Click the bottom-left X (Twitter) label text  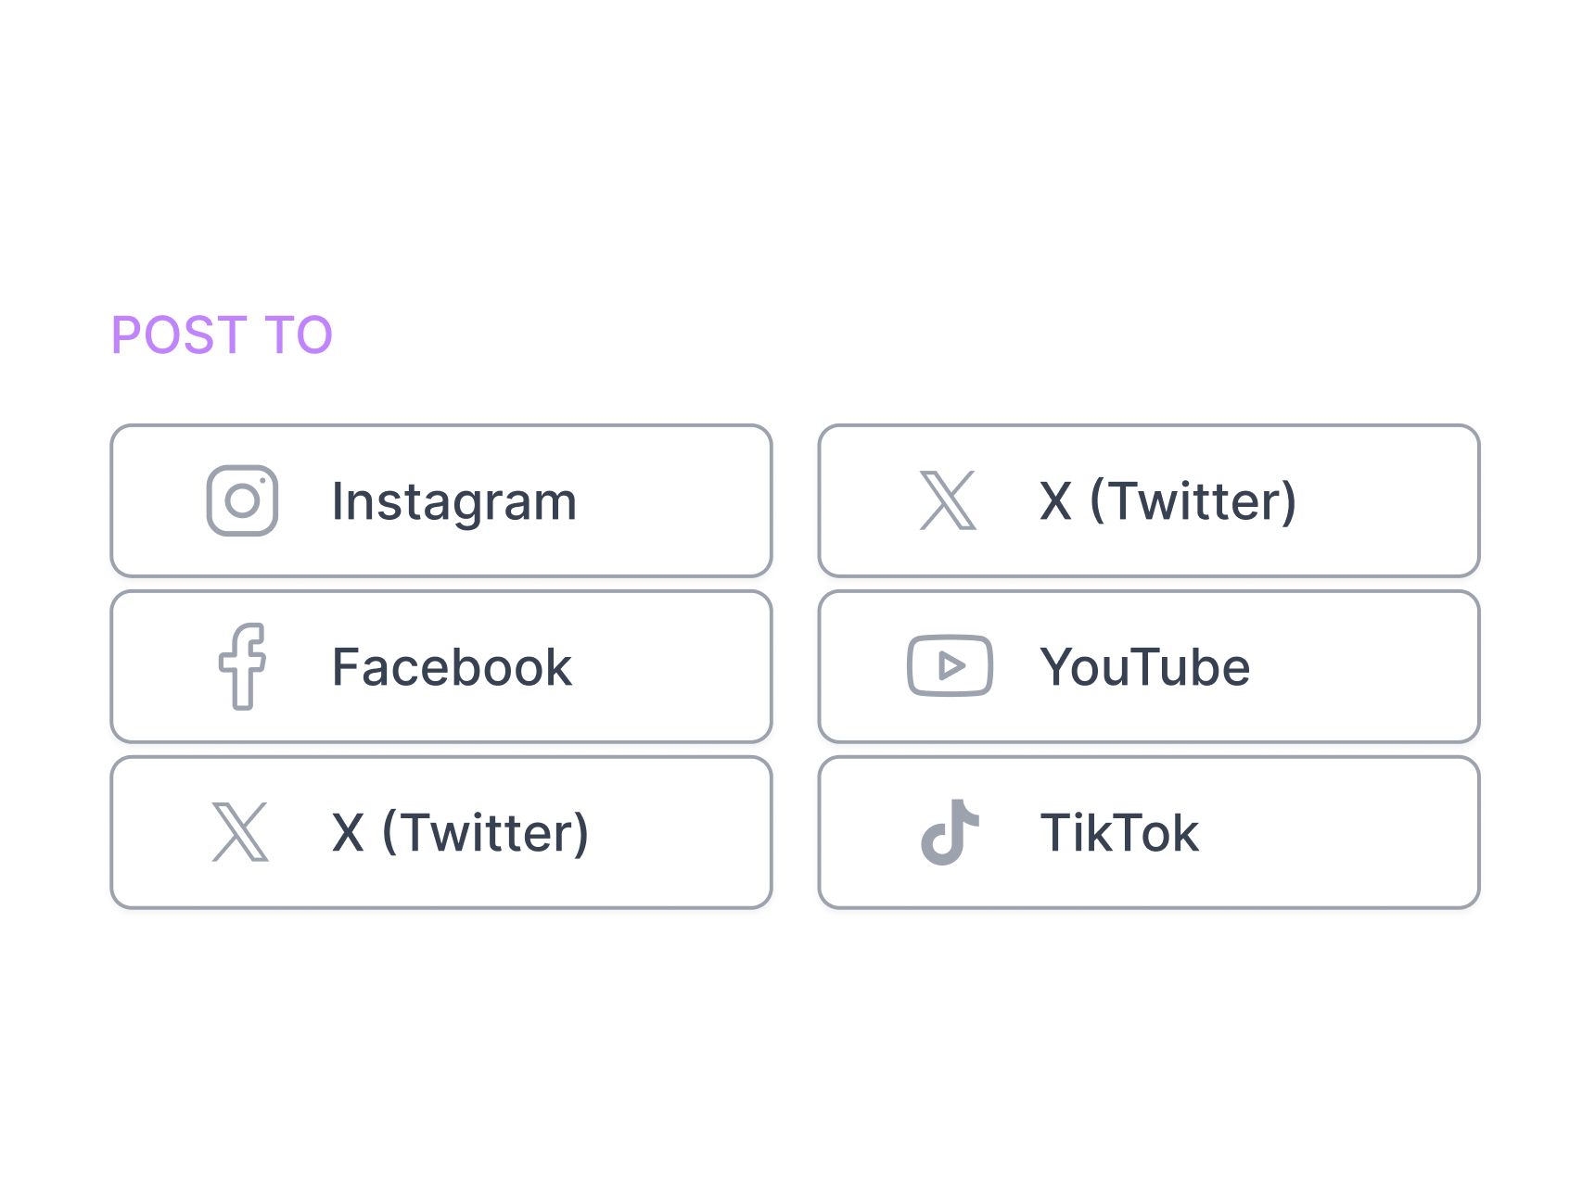[461, 830]
